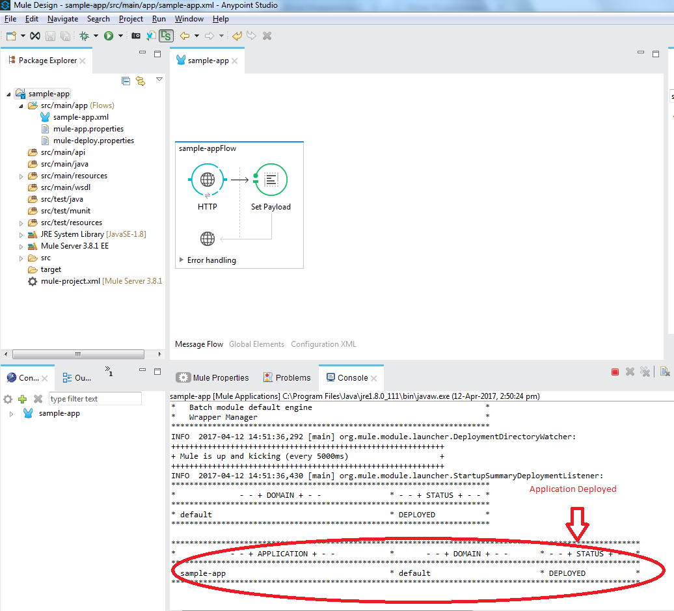Run the sample-app Mule application
The image size is (674, 611).
(x=109, y=35)
